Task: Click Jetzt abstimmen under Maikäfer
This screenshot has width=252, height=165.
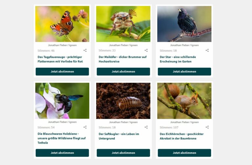Action: [123, 71]
